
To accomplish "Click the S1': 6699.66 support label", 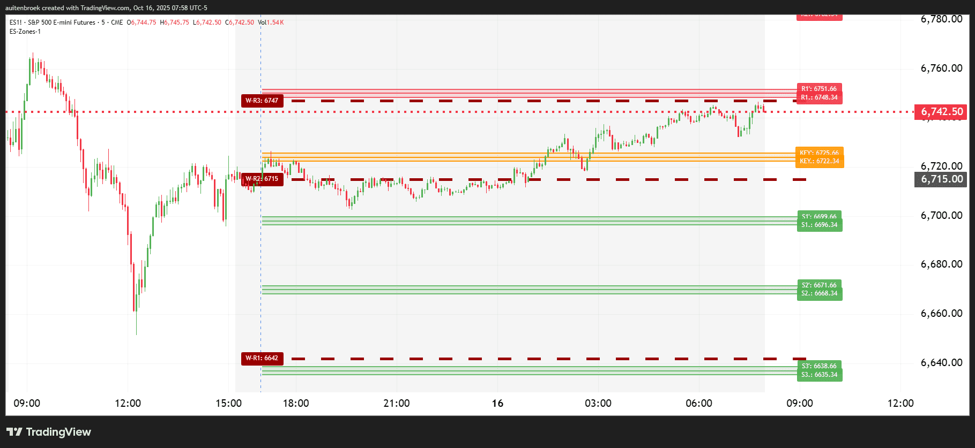I will point(820,216).
